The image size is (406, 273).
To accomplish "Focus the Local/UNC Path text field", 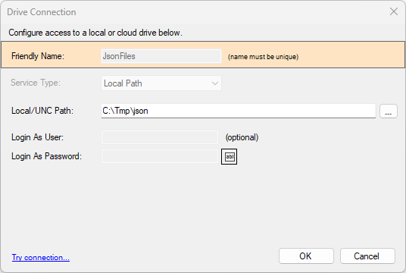I will click(239, 111).
